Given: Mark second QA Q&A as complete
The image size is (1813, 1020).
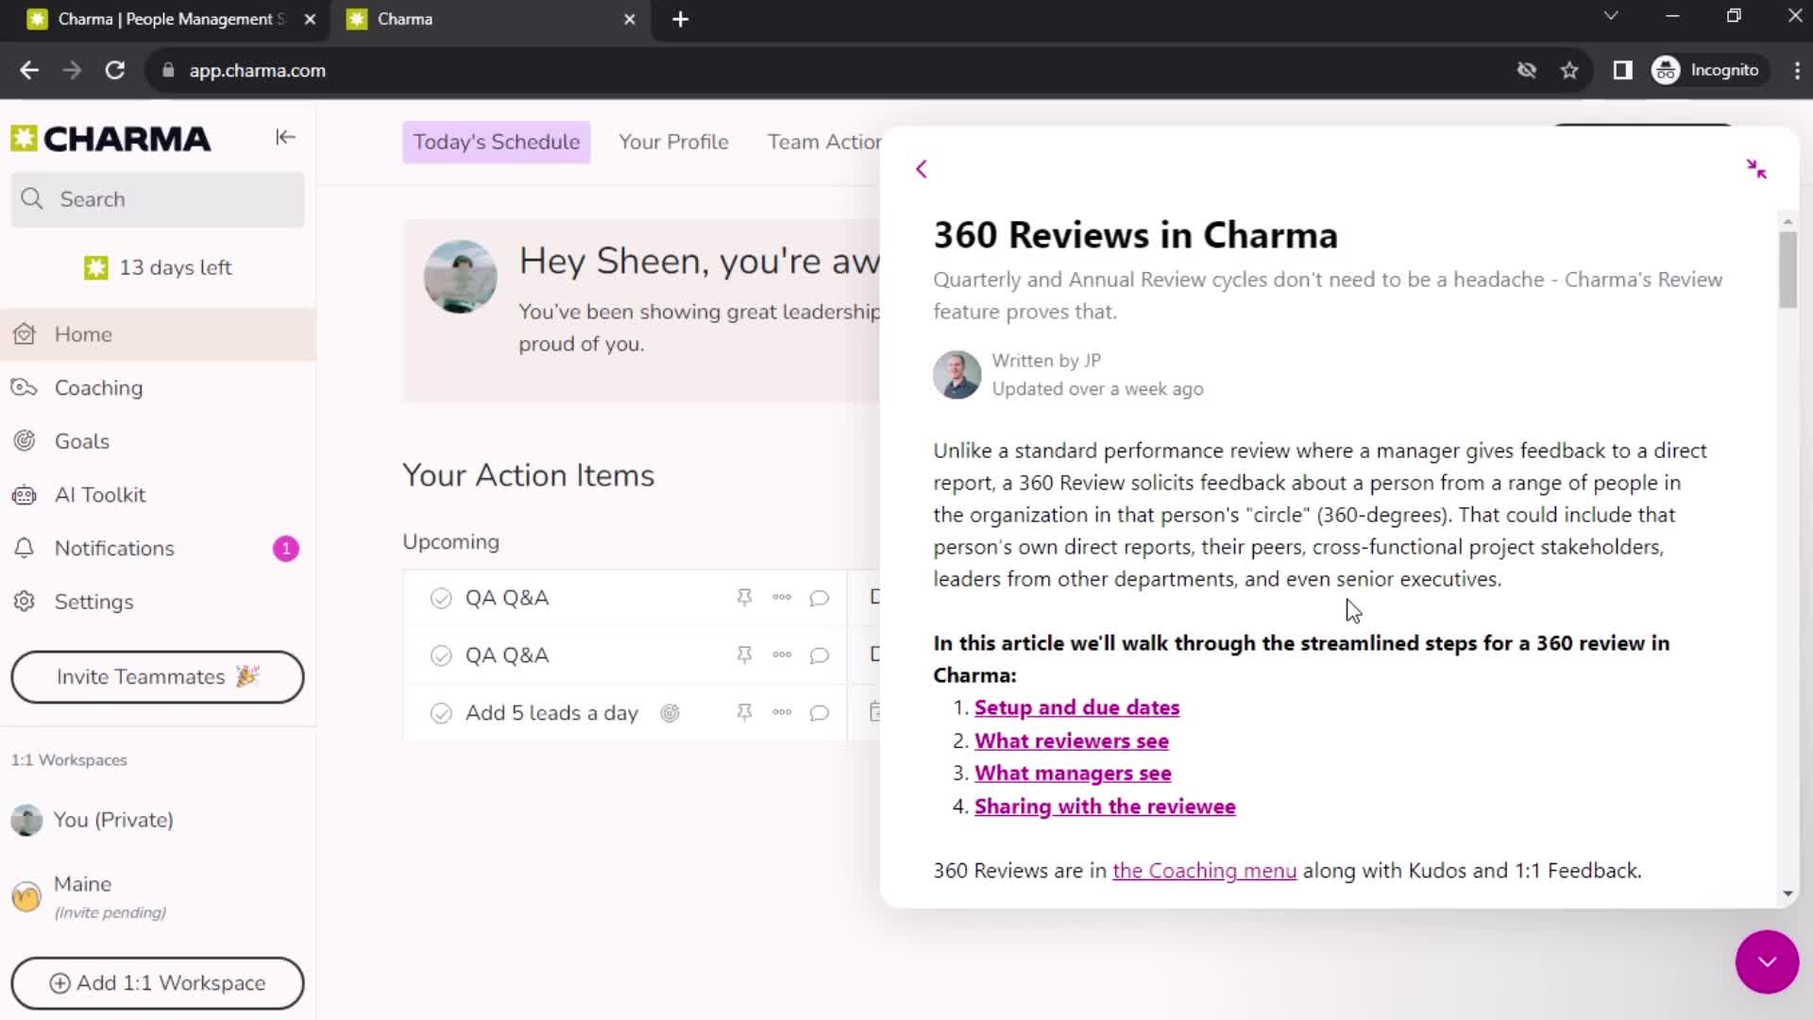Looking at the screenshot, I should click(441, 655).
